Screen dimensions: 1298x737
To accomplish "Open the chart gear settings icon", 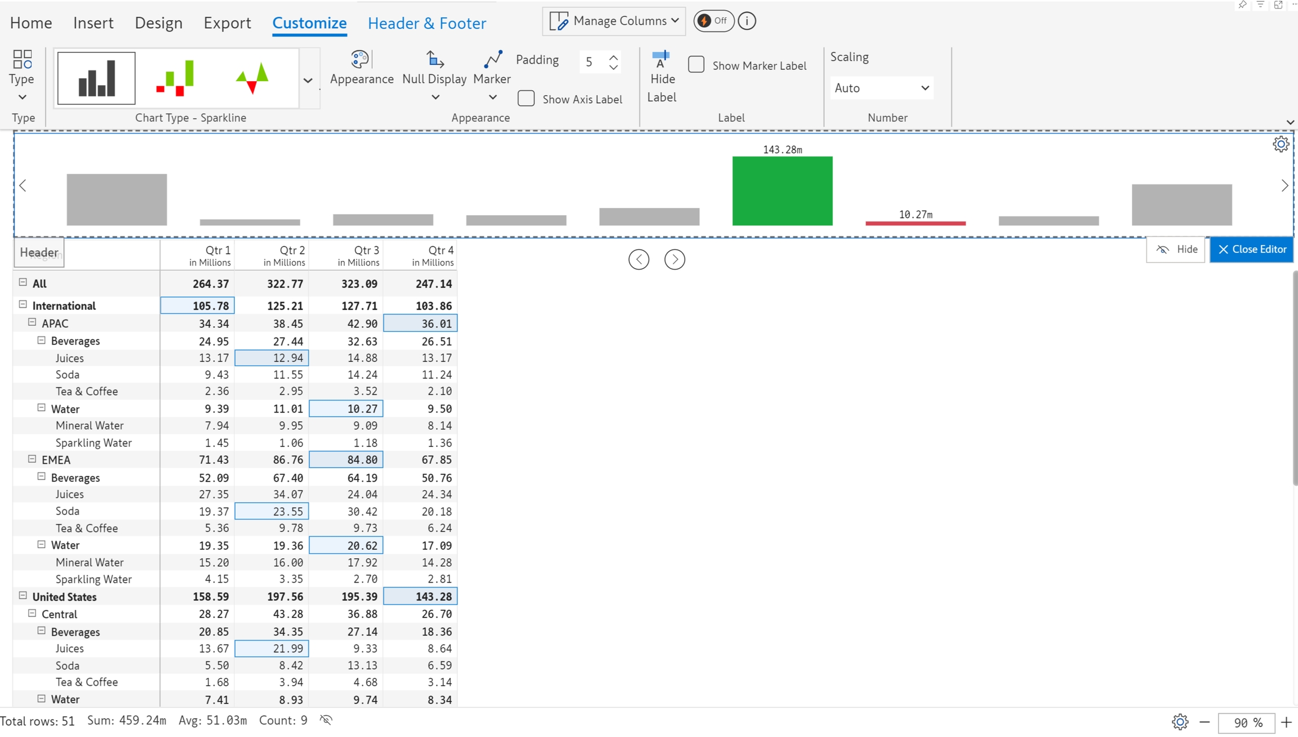I will 1281,145.
